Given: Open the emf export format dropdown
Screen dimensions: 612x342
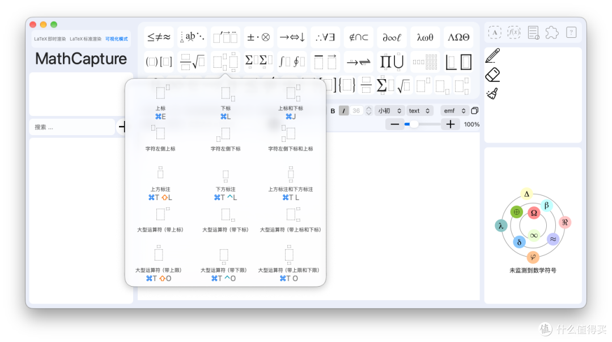Looking at the screenshot, I should tap(454, 111).
